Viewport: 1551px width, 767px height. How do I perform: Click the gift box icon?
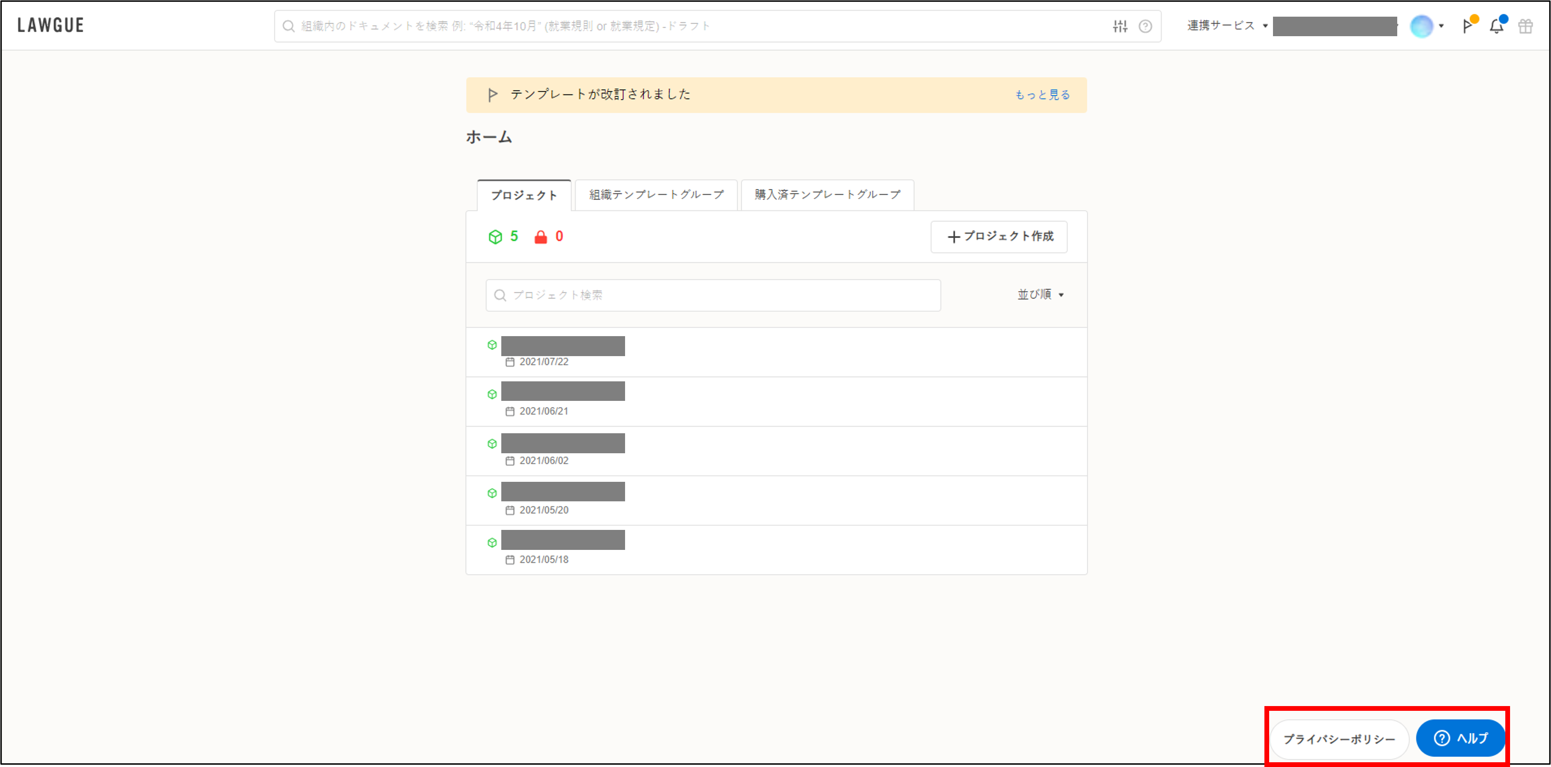tap(1525, 26)
